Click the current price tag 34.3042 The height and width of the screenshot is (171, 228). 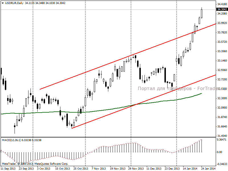pos(222,9)
